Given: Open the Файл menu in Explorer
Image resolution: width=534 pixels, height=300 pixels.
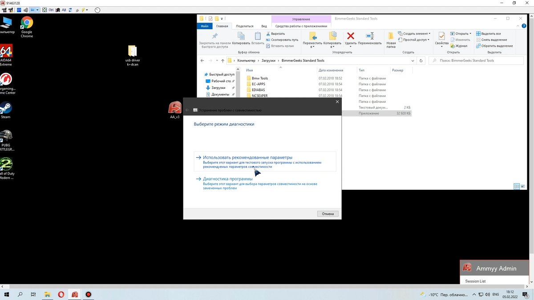Looking at the screenshot, I should 204,26.
